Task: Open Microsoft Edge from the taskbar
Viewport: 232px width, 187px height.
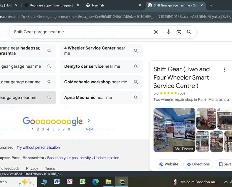Action: (95, 182)
